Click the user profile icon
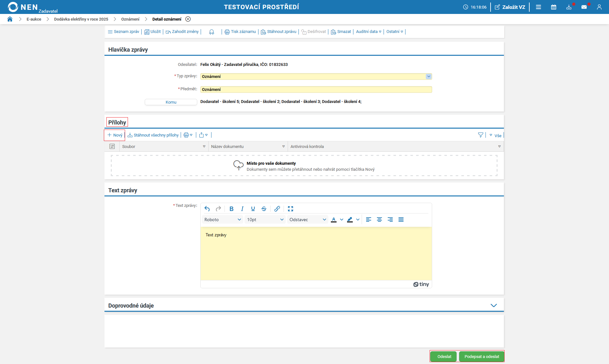 tap(599, 7)
